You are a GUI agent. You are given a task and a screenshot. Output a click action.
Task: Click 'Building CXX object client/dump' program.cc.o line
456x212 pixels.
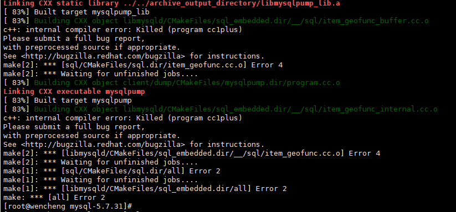tap(172, 83)
